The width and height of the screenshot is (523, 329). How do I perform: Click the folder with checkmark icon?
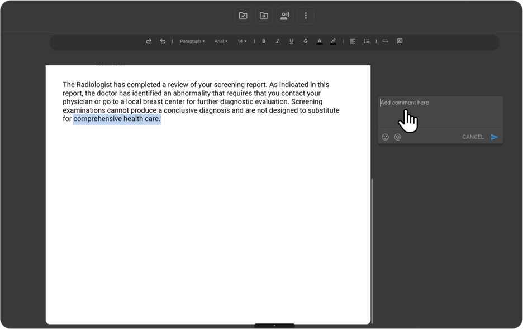[243, 16]
